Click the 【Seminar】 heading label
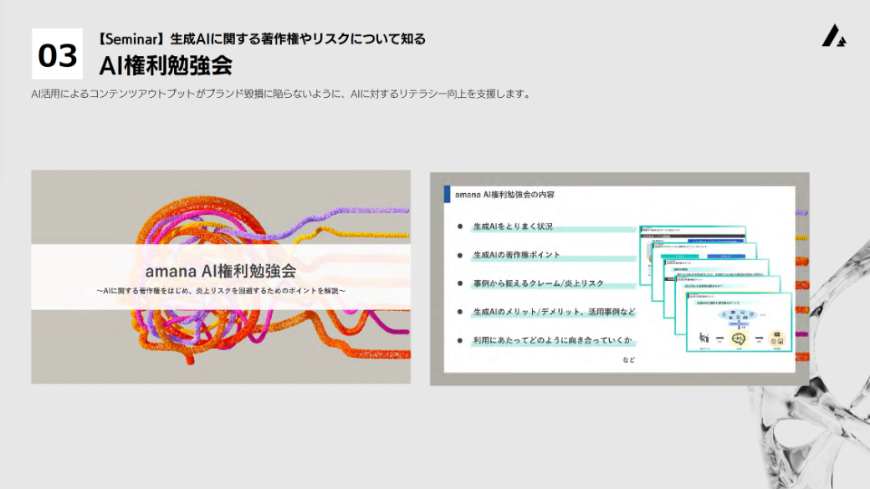The height and width of the screenshot is (489, 870). click(130, 36)
